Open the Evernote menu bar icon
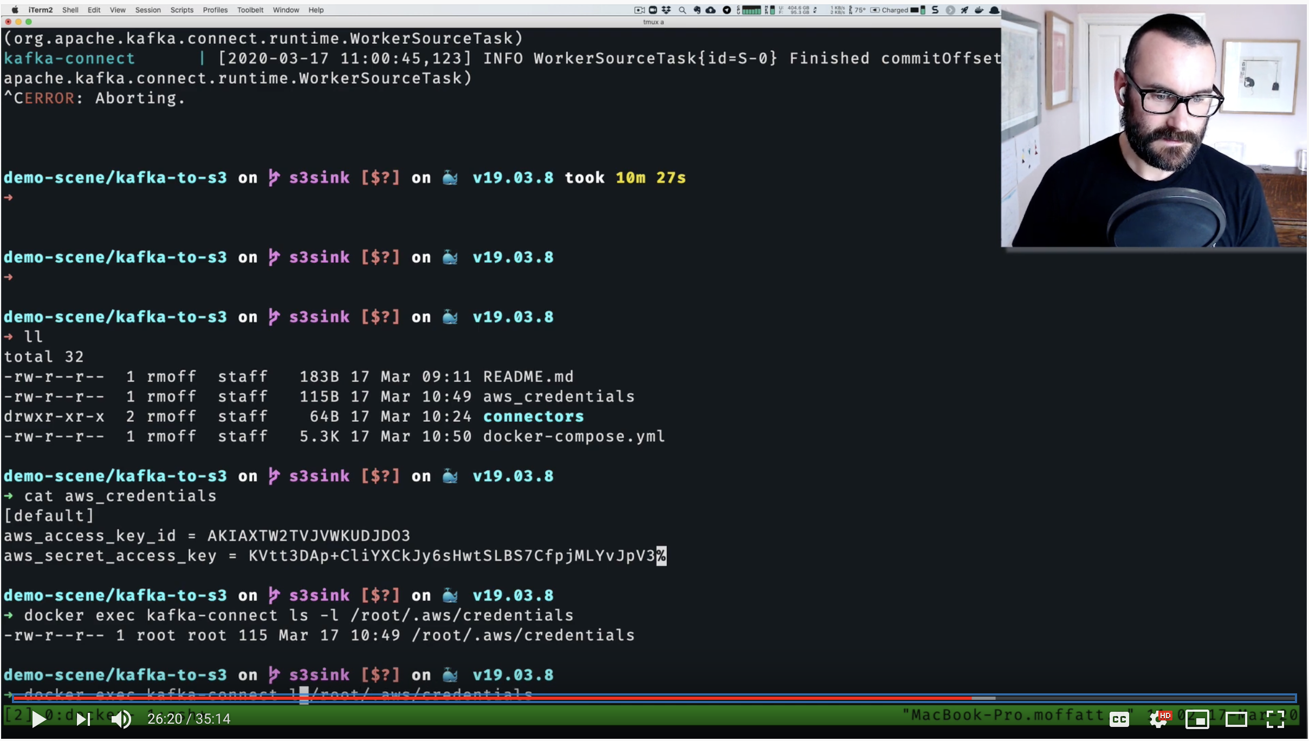The height and width of the screenshot is (741, 1309). [x=697, y=9]
